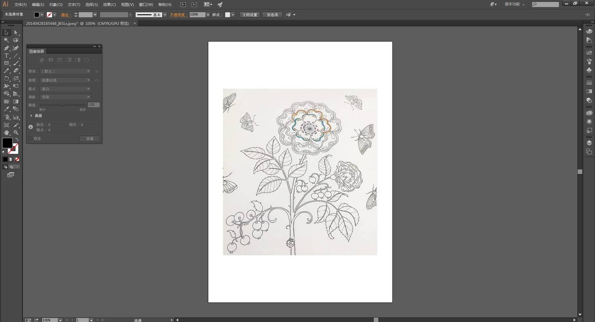The image size is (595, 322).
Task: Select the Pen tool in the toolbox
Action: [x=7, y=48]
